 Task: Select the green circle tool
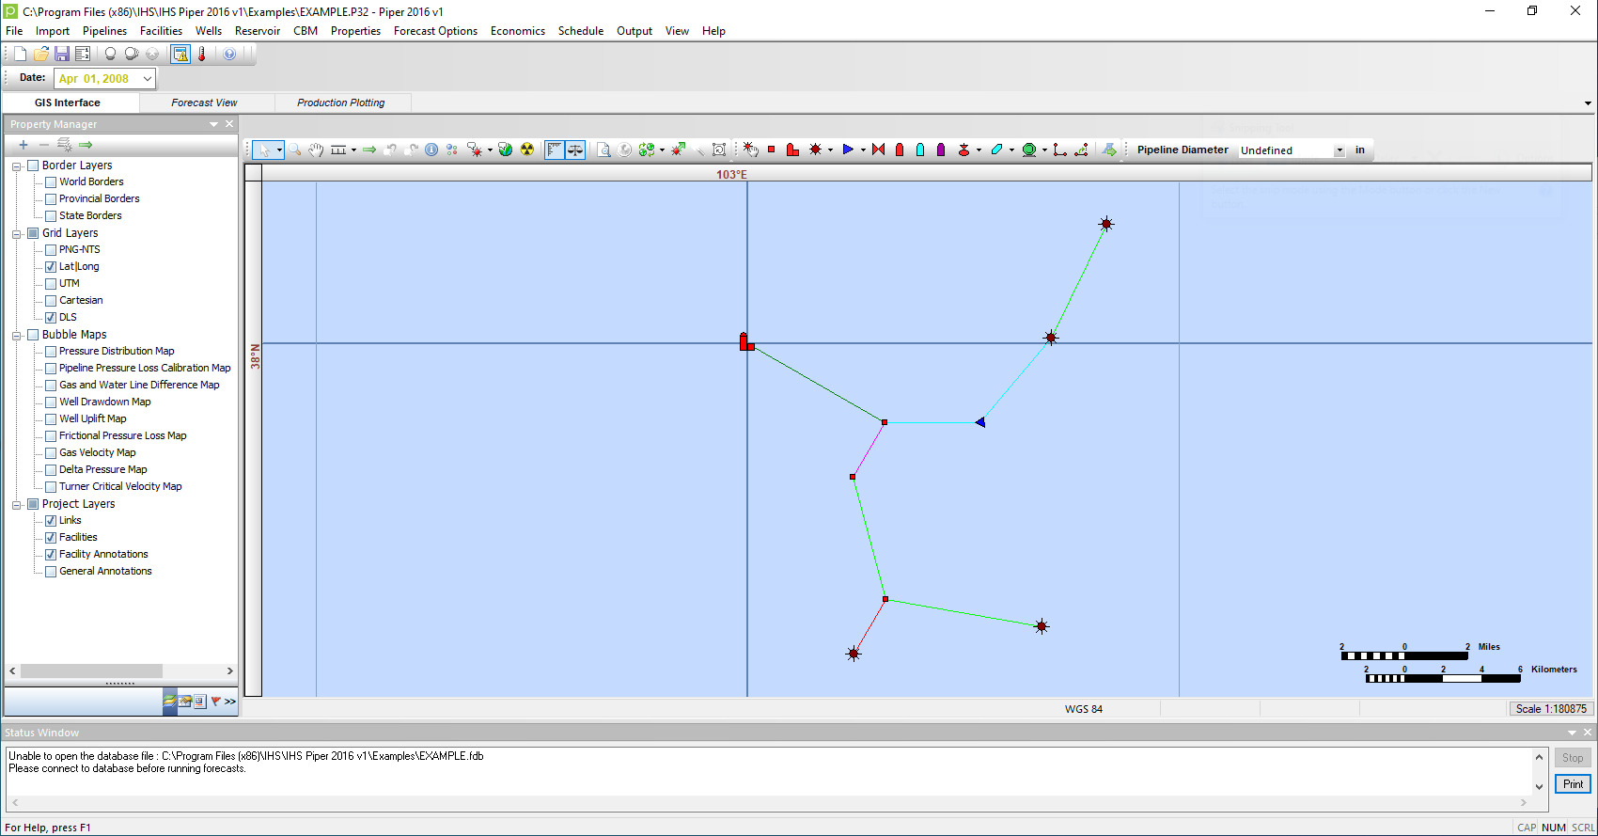[x=1029, y=150]
